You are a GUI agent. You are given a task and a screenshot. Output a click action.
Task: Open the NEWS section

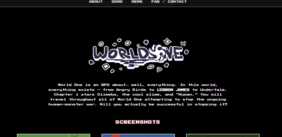tap(137, 2)
